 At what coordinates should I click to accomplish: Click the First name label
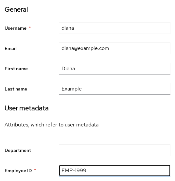coord(16,69)
